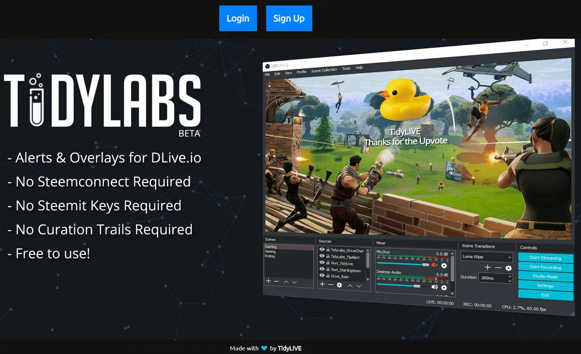Toggle lock on DLive_Rain source
Viewport: 581px width, 354px height.
328,276
